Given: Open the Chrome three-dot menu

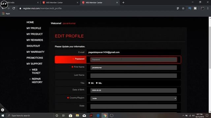Looking at the screenshot, I should [208, 8].
